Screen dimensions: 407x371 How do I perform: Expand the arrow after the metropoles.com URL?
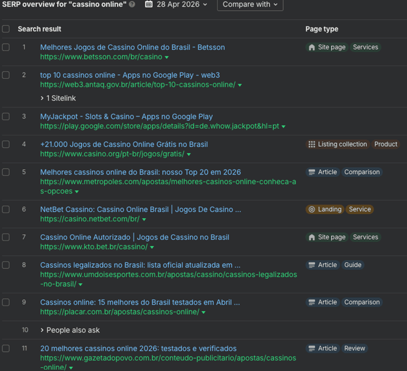76,192
